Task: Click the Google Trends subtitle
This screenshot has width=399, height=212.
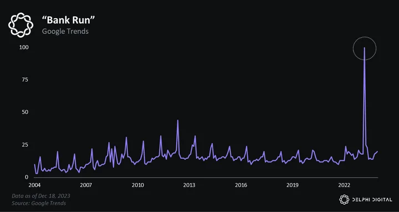Action: click(x=65, y=31)
